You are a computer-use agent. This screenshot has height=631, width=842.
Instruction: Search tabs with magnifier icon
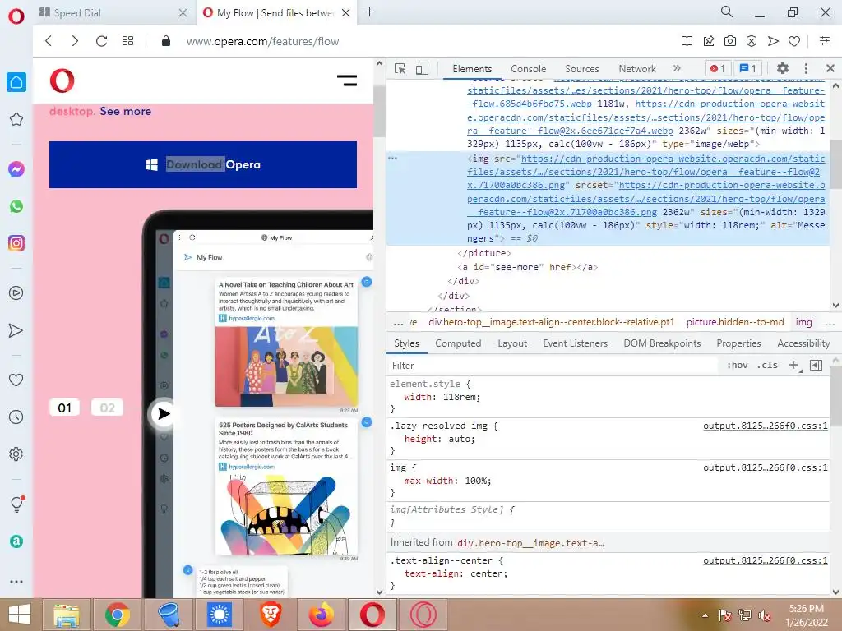pyautogui.click(x=727, y=12)
